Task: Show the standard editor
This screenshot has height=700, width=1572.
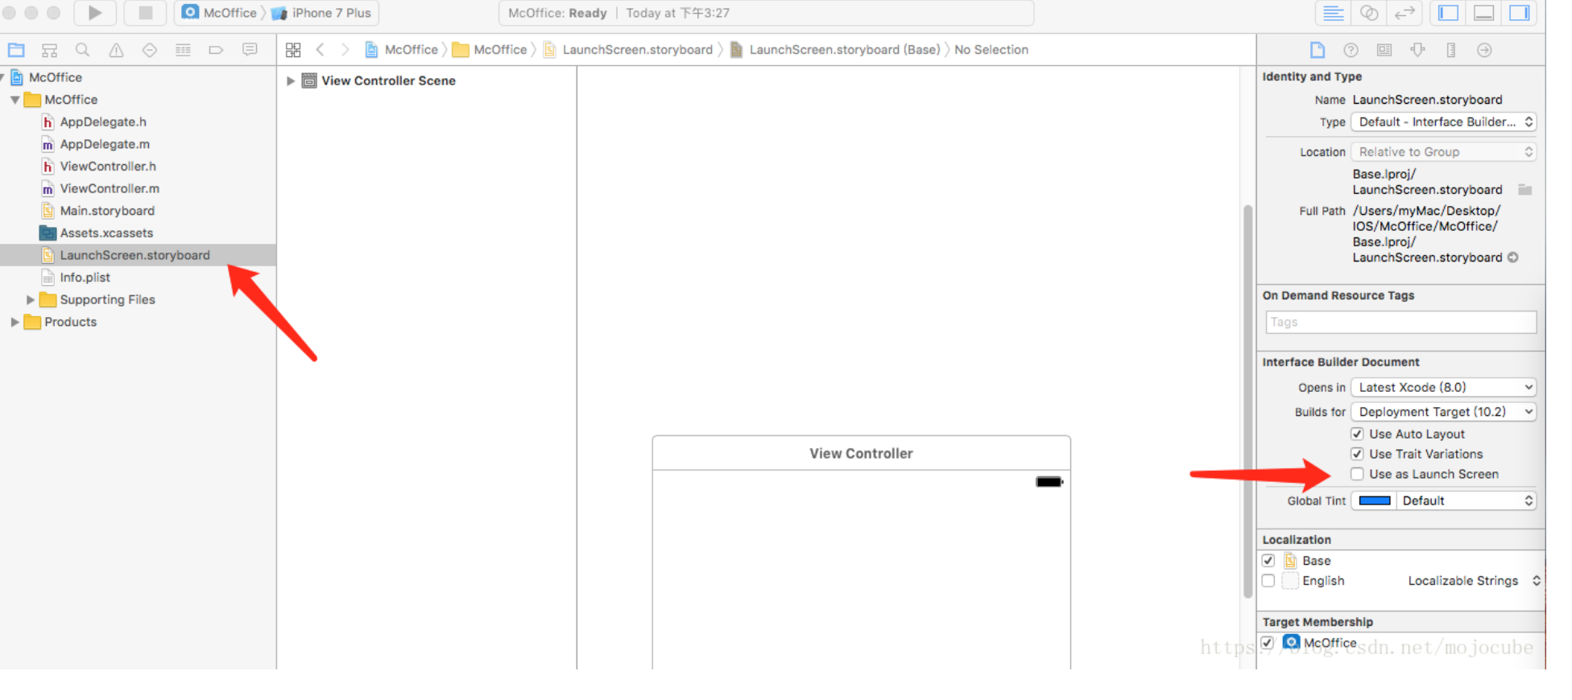Action: (x=1333, y=13)
